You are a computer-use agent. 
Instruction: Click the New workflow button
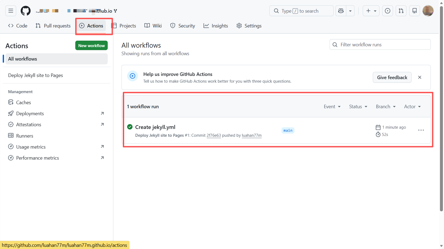tap(91, 45)
